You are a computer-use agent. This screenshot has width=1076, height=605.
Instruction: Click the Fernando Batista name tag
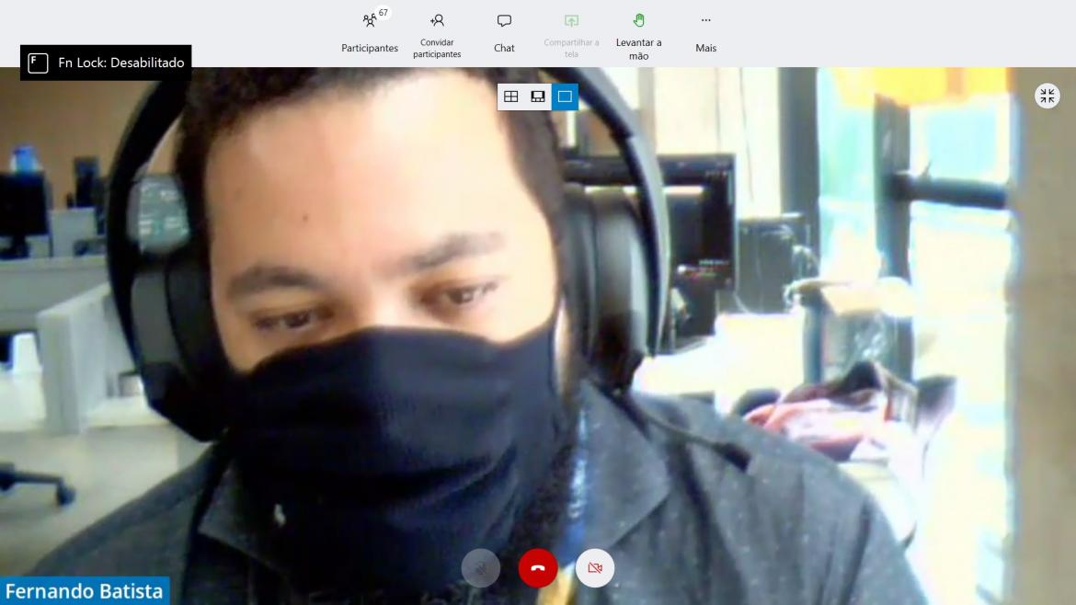(85, 591)
